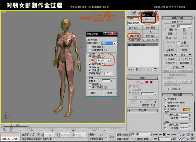Open Time Configuration icon
This screenshot has height=142, width=196.
coord(175,139)
